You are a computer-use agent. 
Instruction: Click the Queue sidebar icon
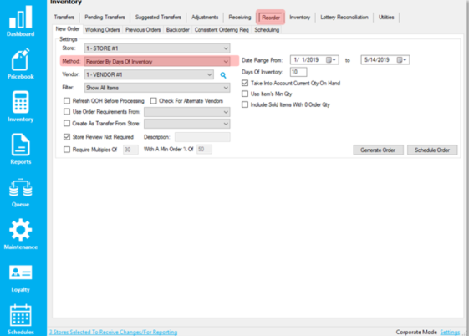(20, 192)
